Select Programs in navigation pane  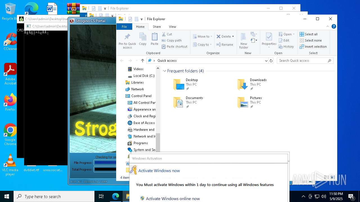[141, 143]
